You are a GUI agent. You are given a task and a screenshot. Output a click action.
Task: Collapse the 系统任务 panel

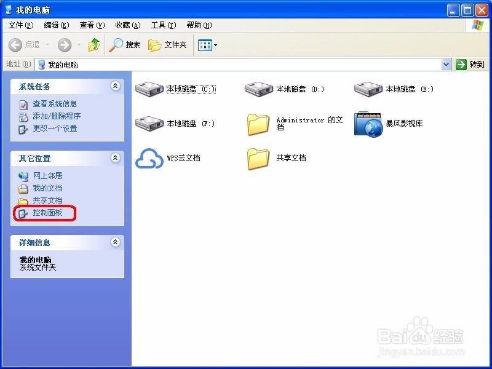116,85
